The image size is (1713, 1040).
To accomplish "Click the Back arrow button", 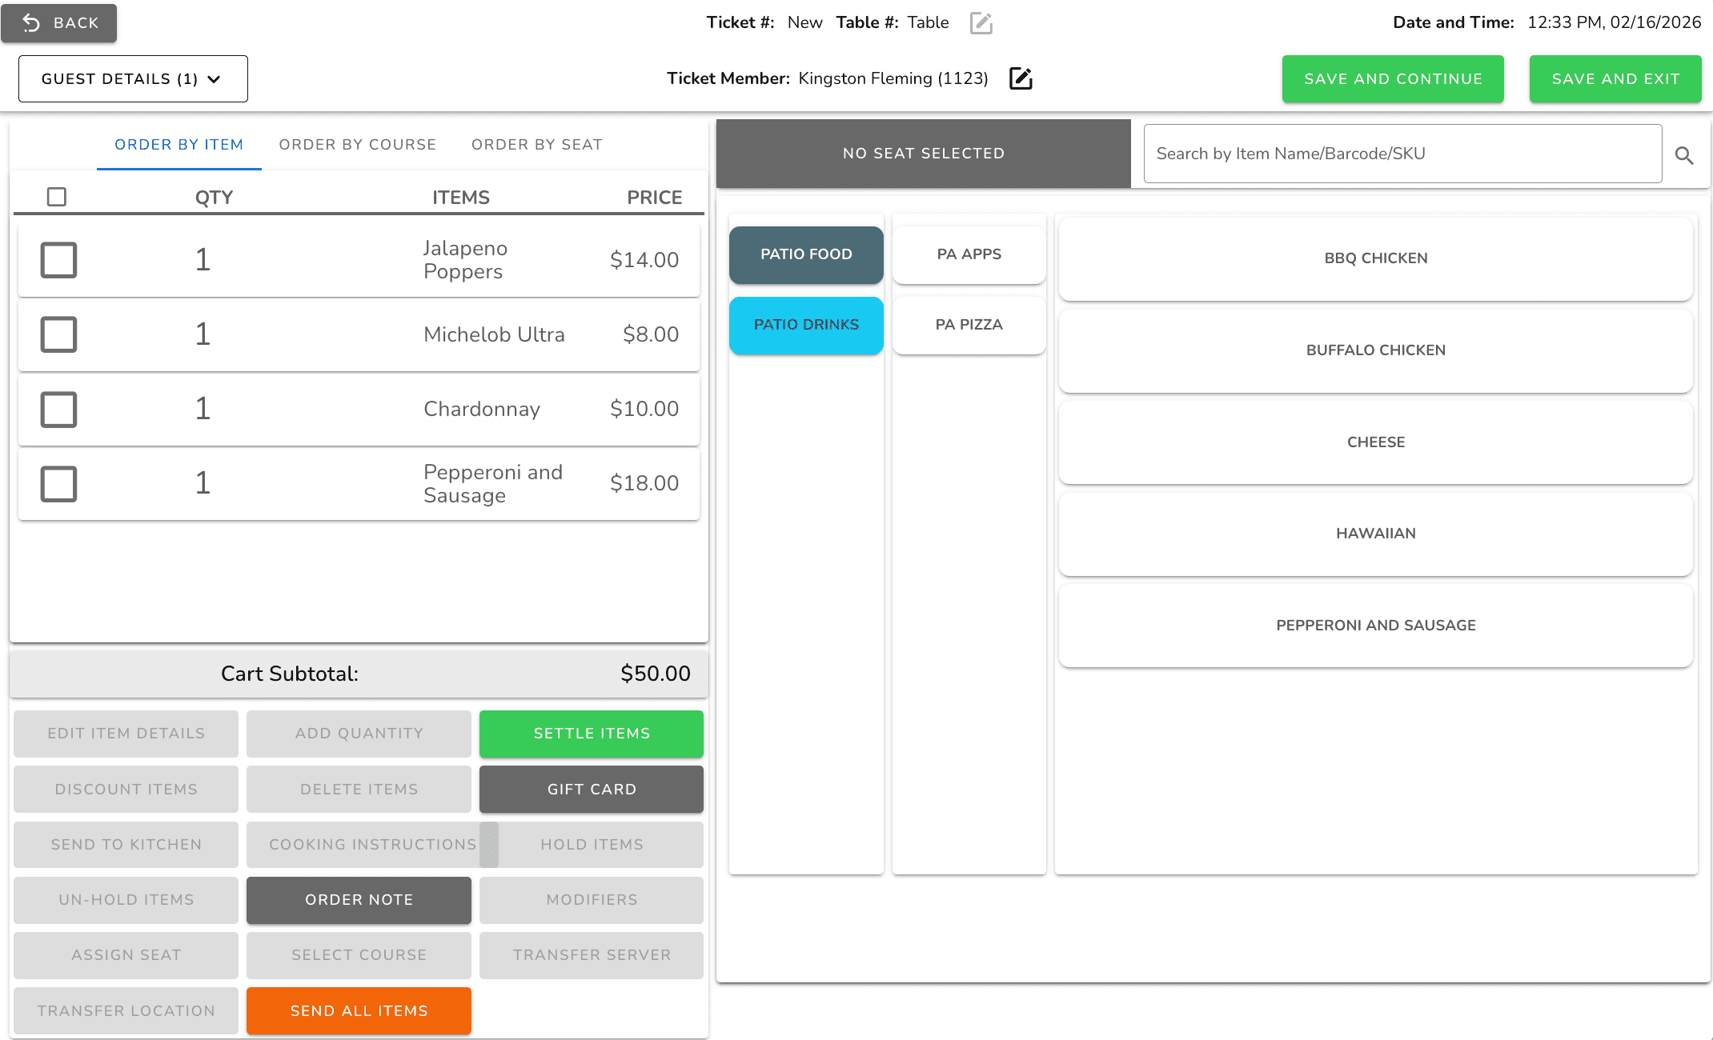I will point(59,23).
